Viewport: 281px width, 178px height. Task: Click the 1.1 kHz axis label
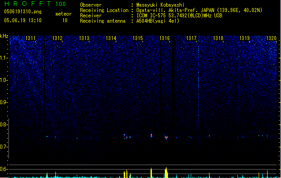(x=4, y=58)
